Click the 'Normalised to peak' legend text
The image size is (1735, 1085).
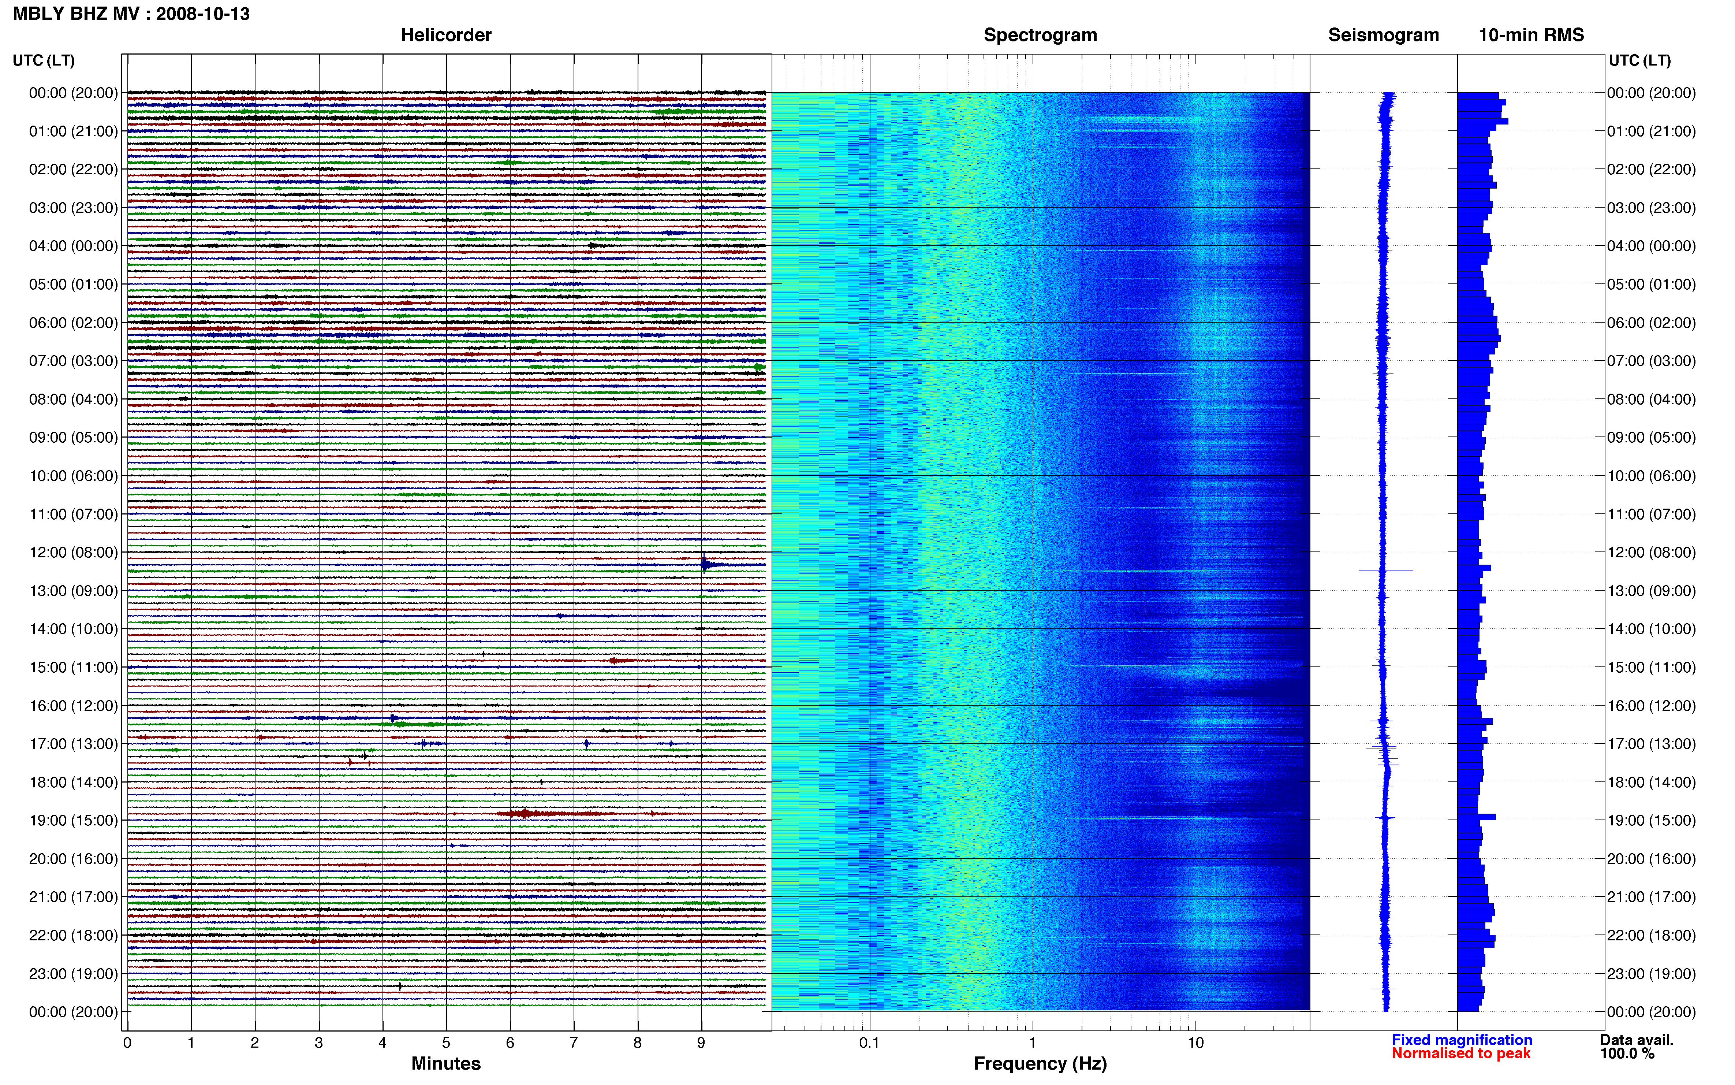coord(1461,1054)
